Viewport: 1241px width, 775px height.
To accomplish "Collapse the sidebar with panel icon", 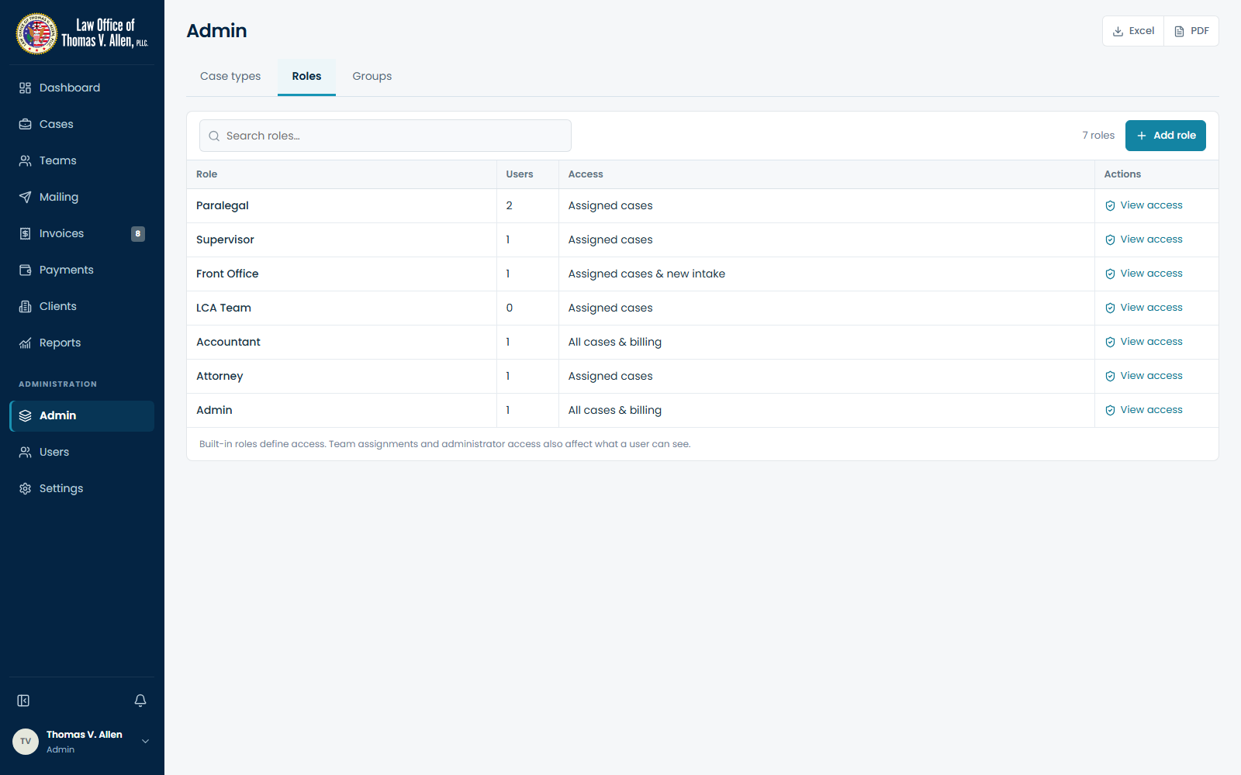I will [x=23, y=701].
